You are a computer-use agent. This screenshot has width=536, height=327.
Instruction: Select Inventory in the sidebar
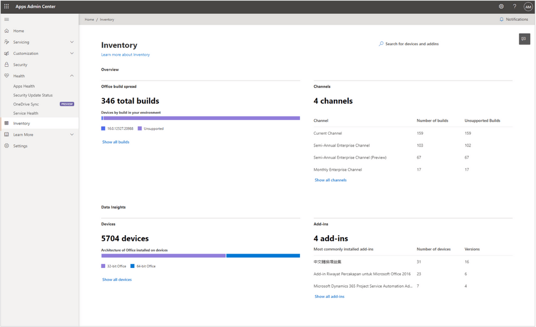coord(21,123)
